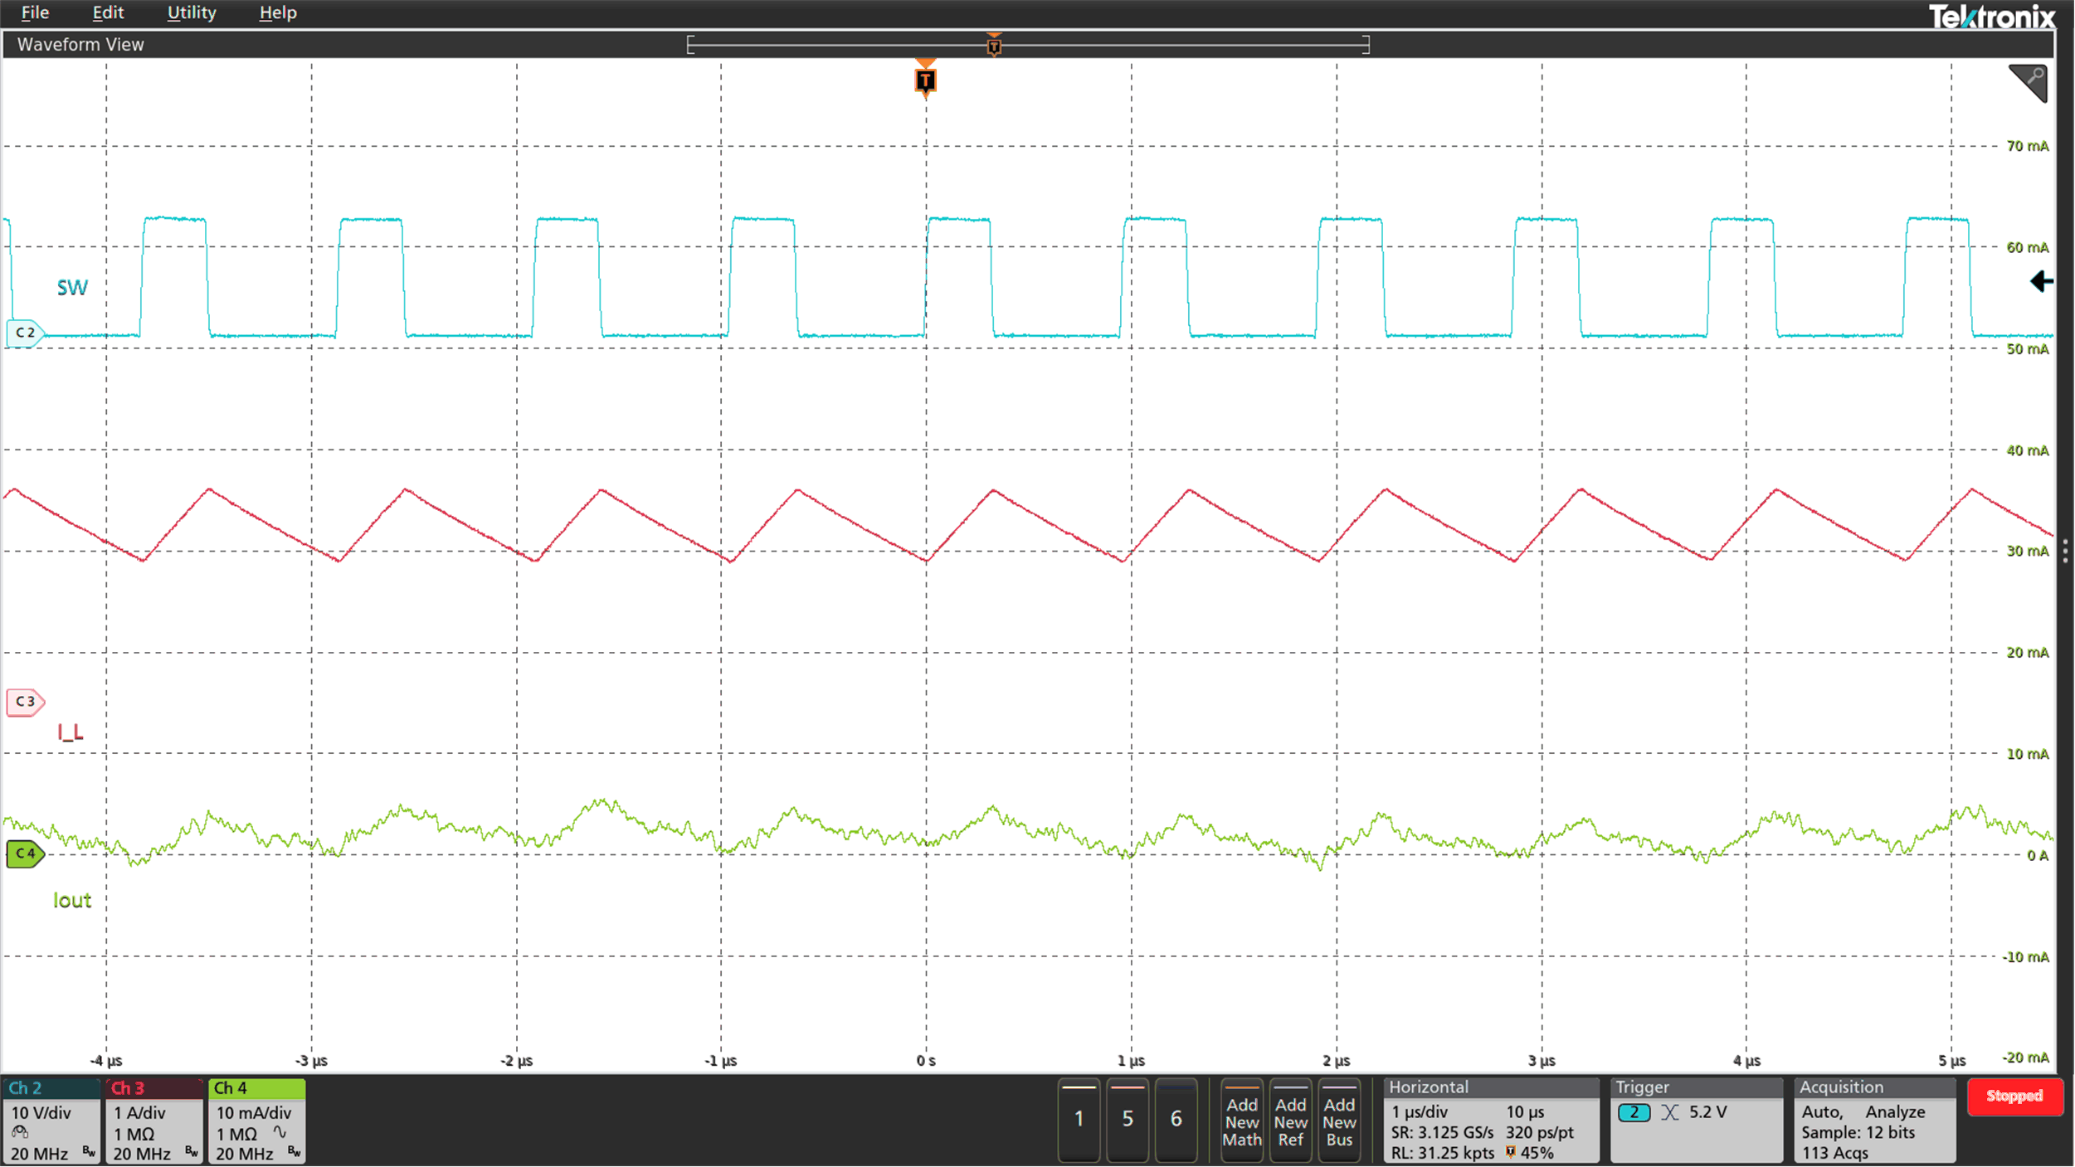The image size is (2075, 1167).
Task: Enable channel 1 display
Action: coord(1079,1119)
